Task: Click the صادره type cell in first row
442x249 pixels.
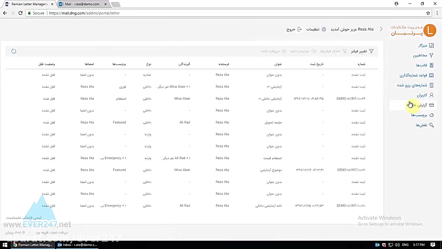Action: point(147,75)
